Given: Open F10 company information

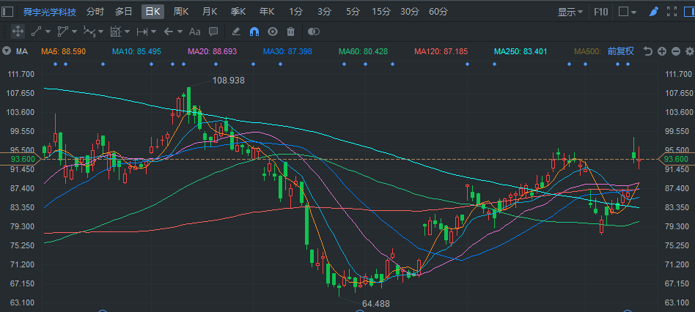Looking at the screenshot, I should click(x=601, y=12).
